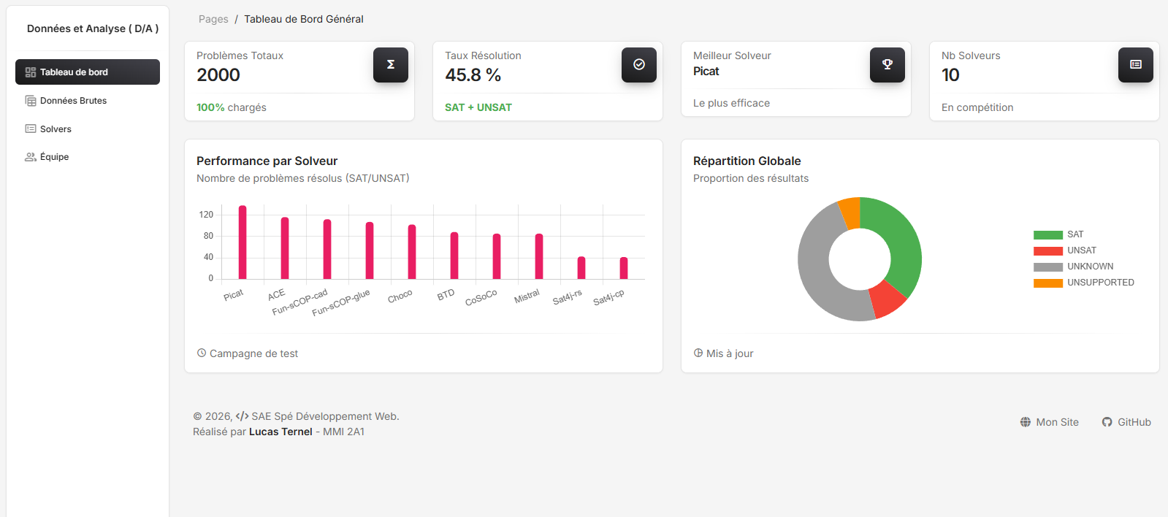This screenshot has width=1168, height=517.
Task: Go to the Solvers page
Action: pyautogui.click(x=56, y=129)
